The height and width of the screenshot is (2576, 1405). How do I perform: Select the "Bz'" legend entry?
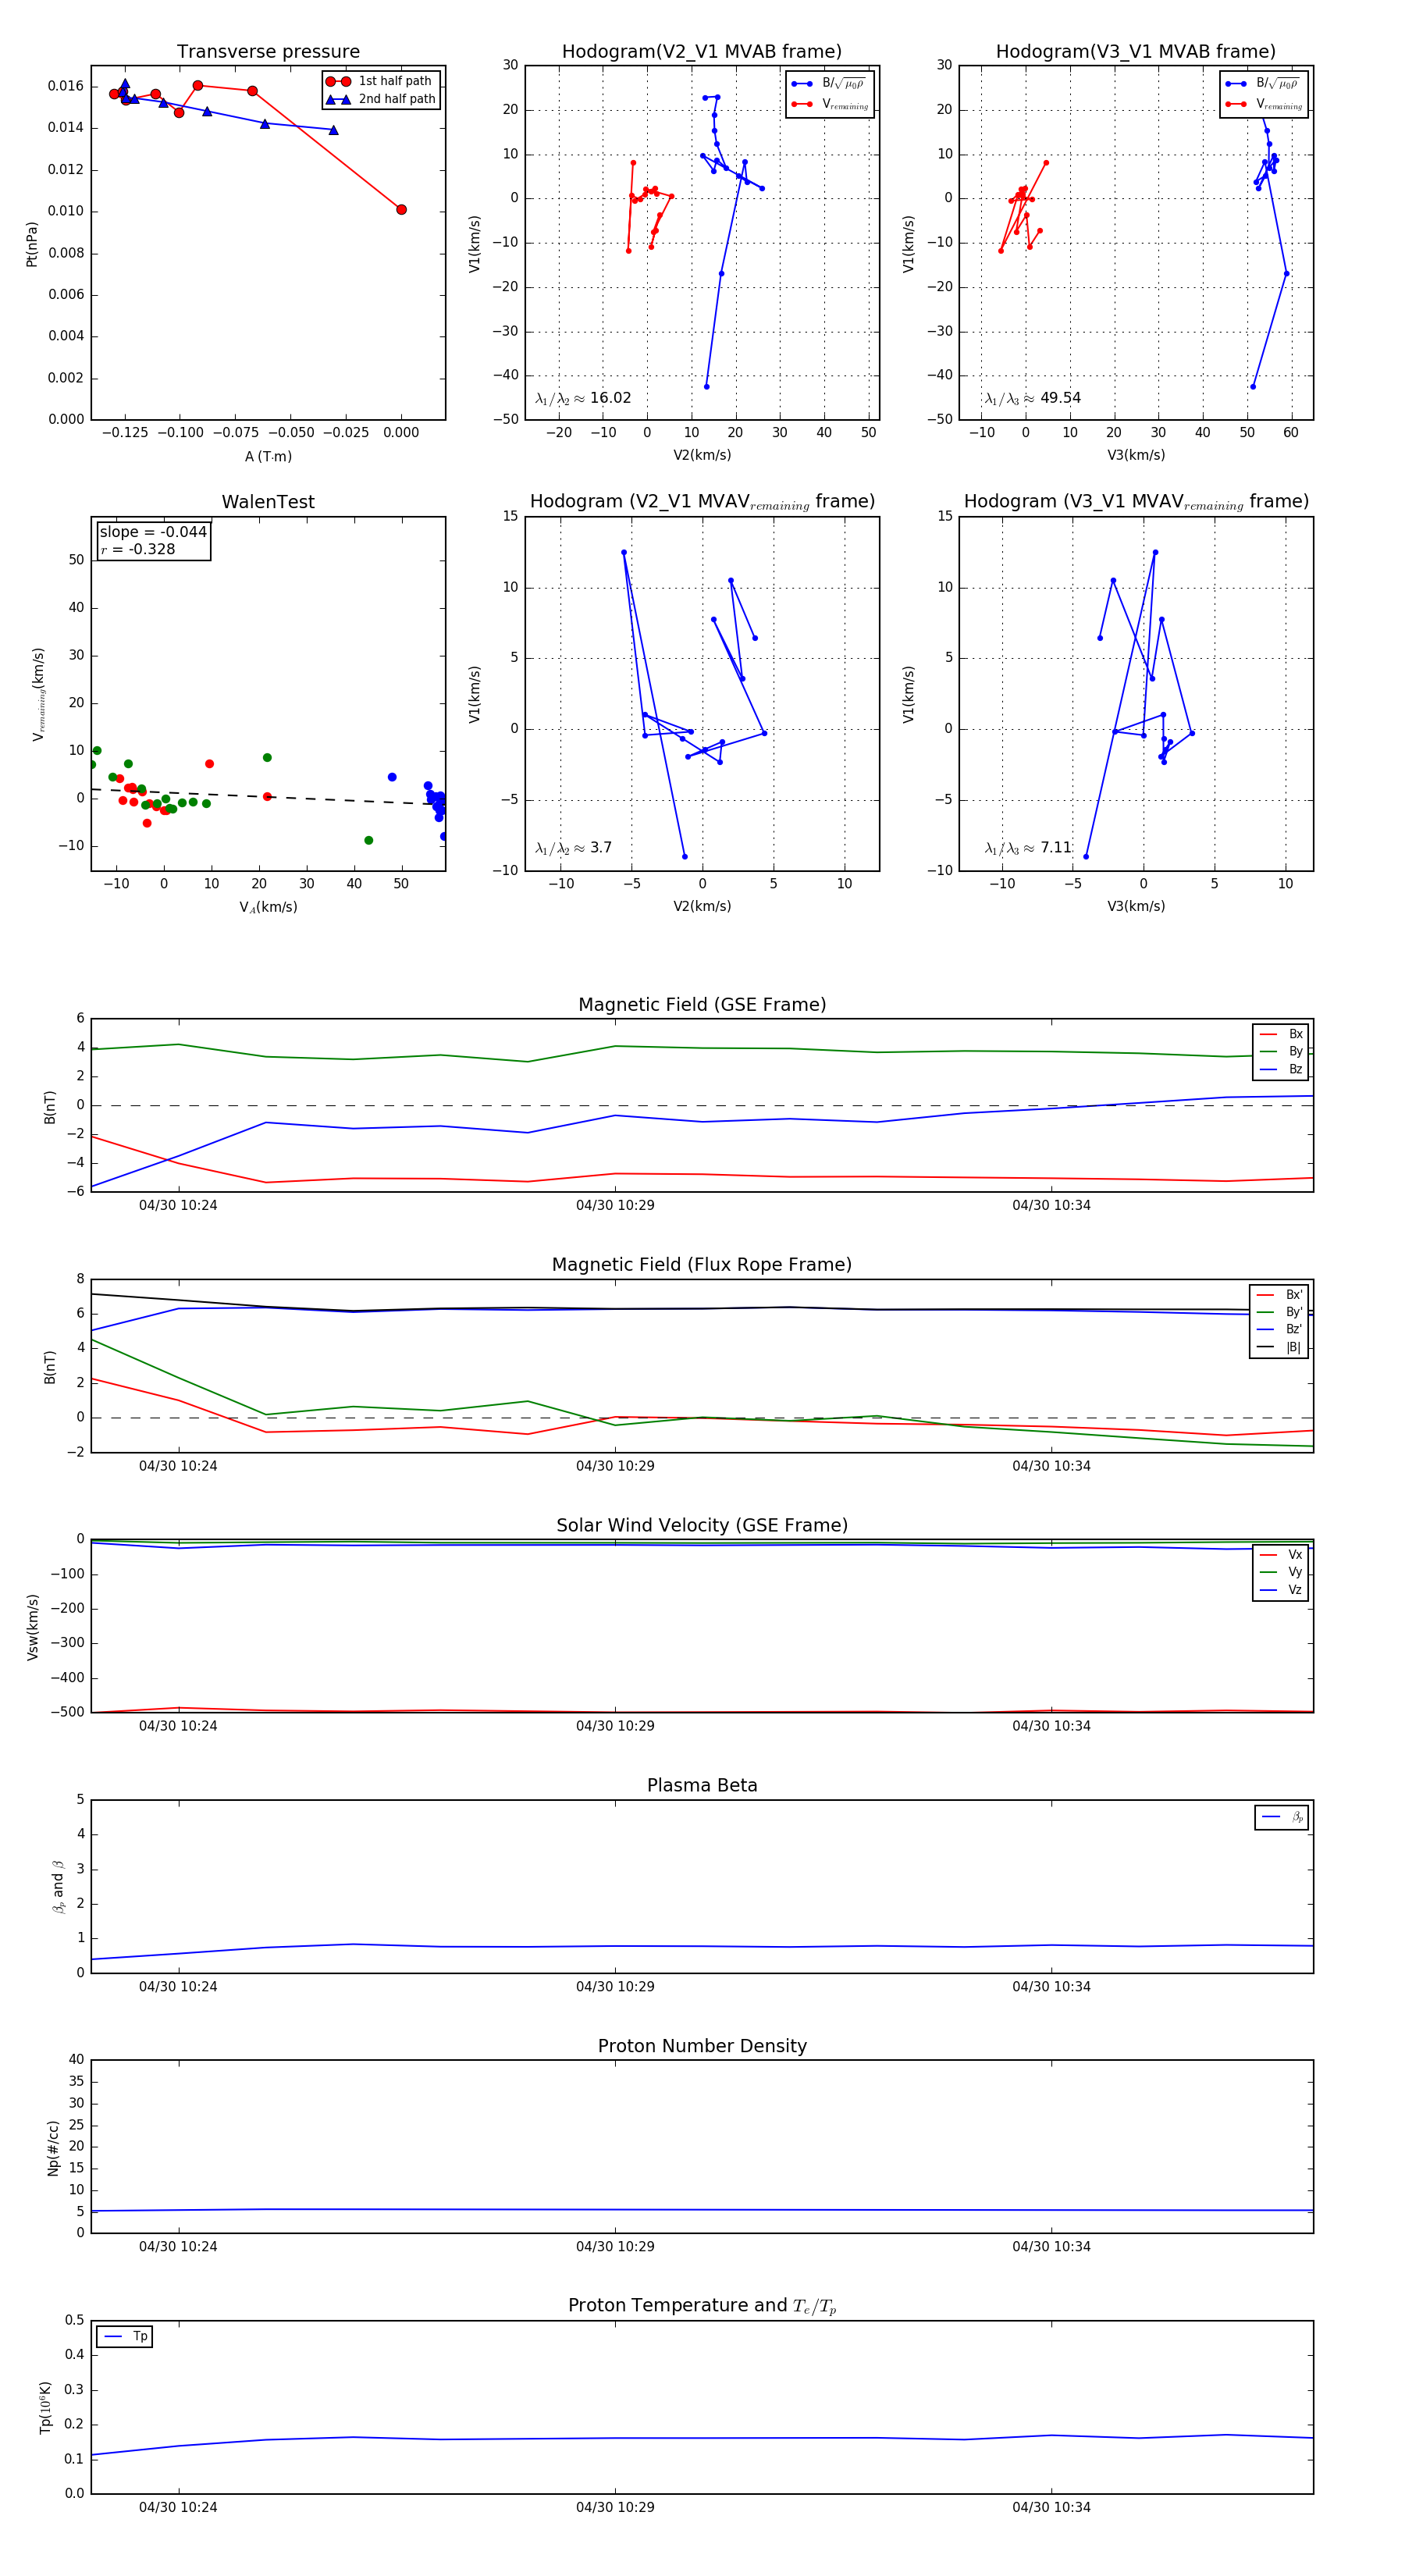tap(1279, 1329)
